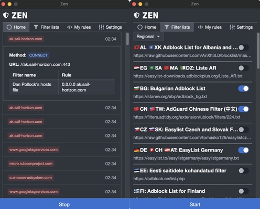Select Filter lists tab in right window
The image size is (260, 209).
click(x=177, y=27)
